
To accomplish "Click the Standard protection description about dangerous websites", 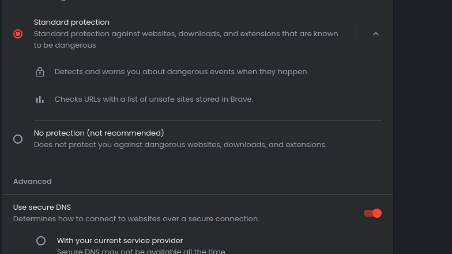I will click(x=186, y=39).
